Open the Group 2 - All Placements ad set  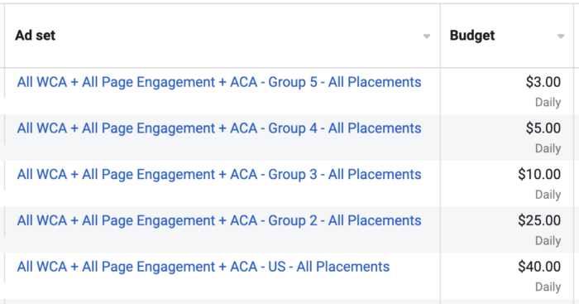point(219,221)
